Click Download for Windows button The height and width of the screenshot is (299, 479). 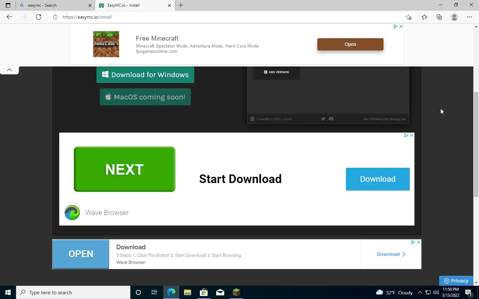[x=145, y=75]
